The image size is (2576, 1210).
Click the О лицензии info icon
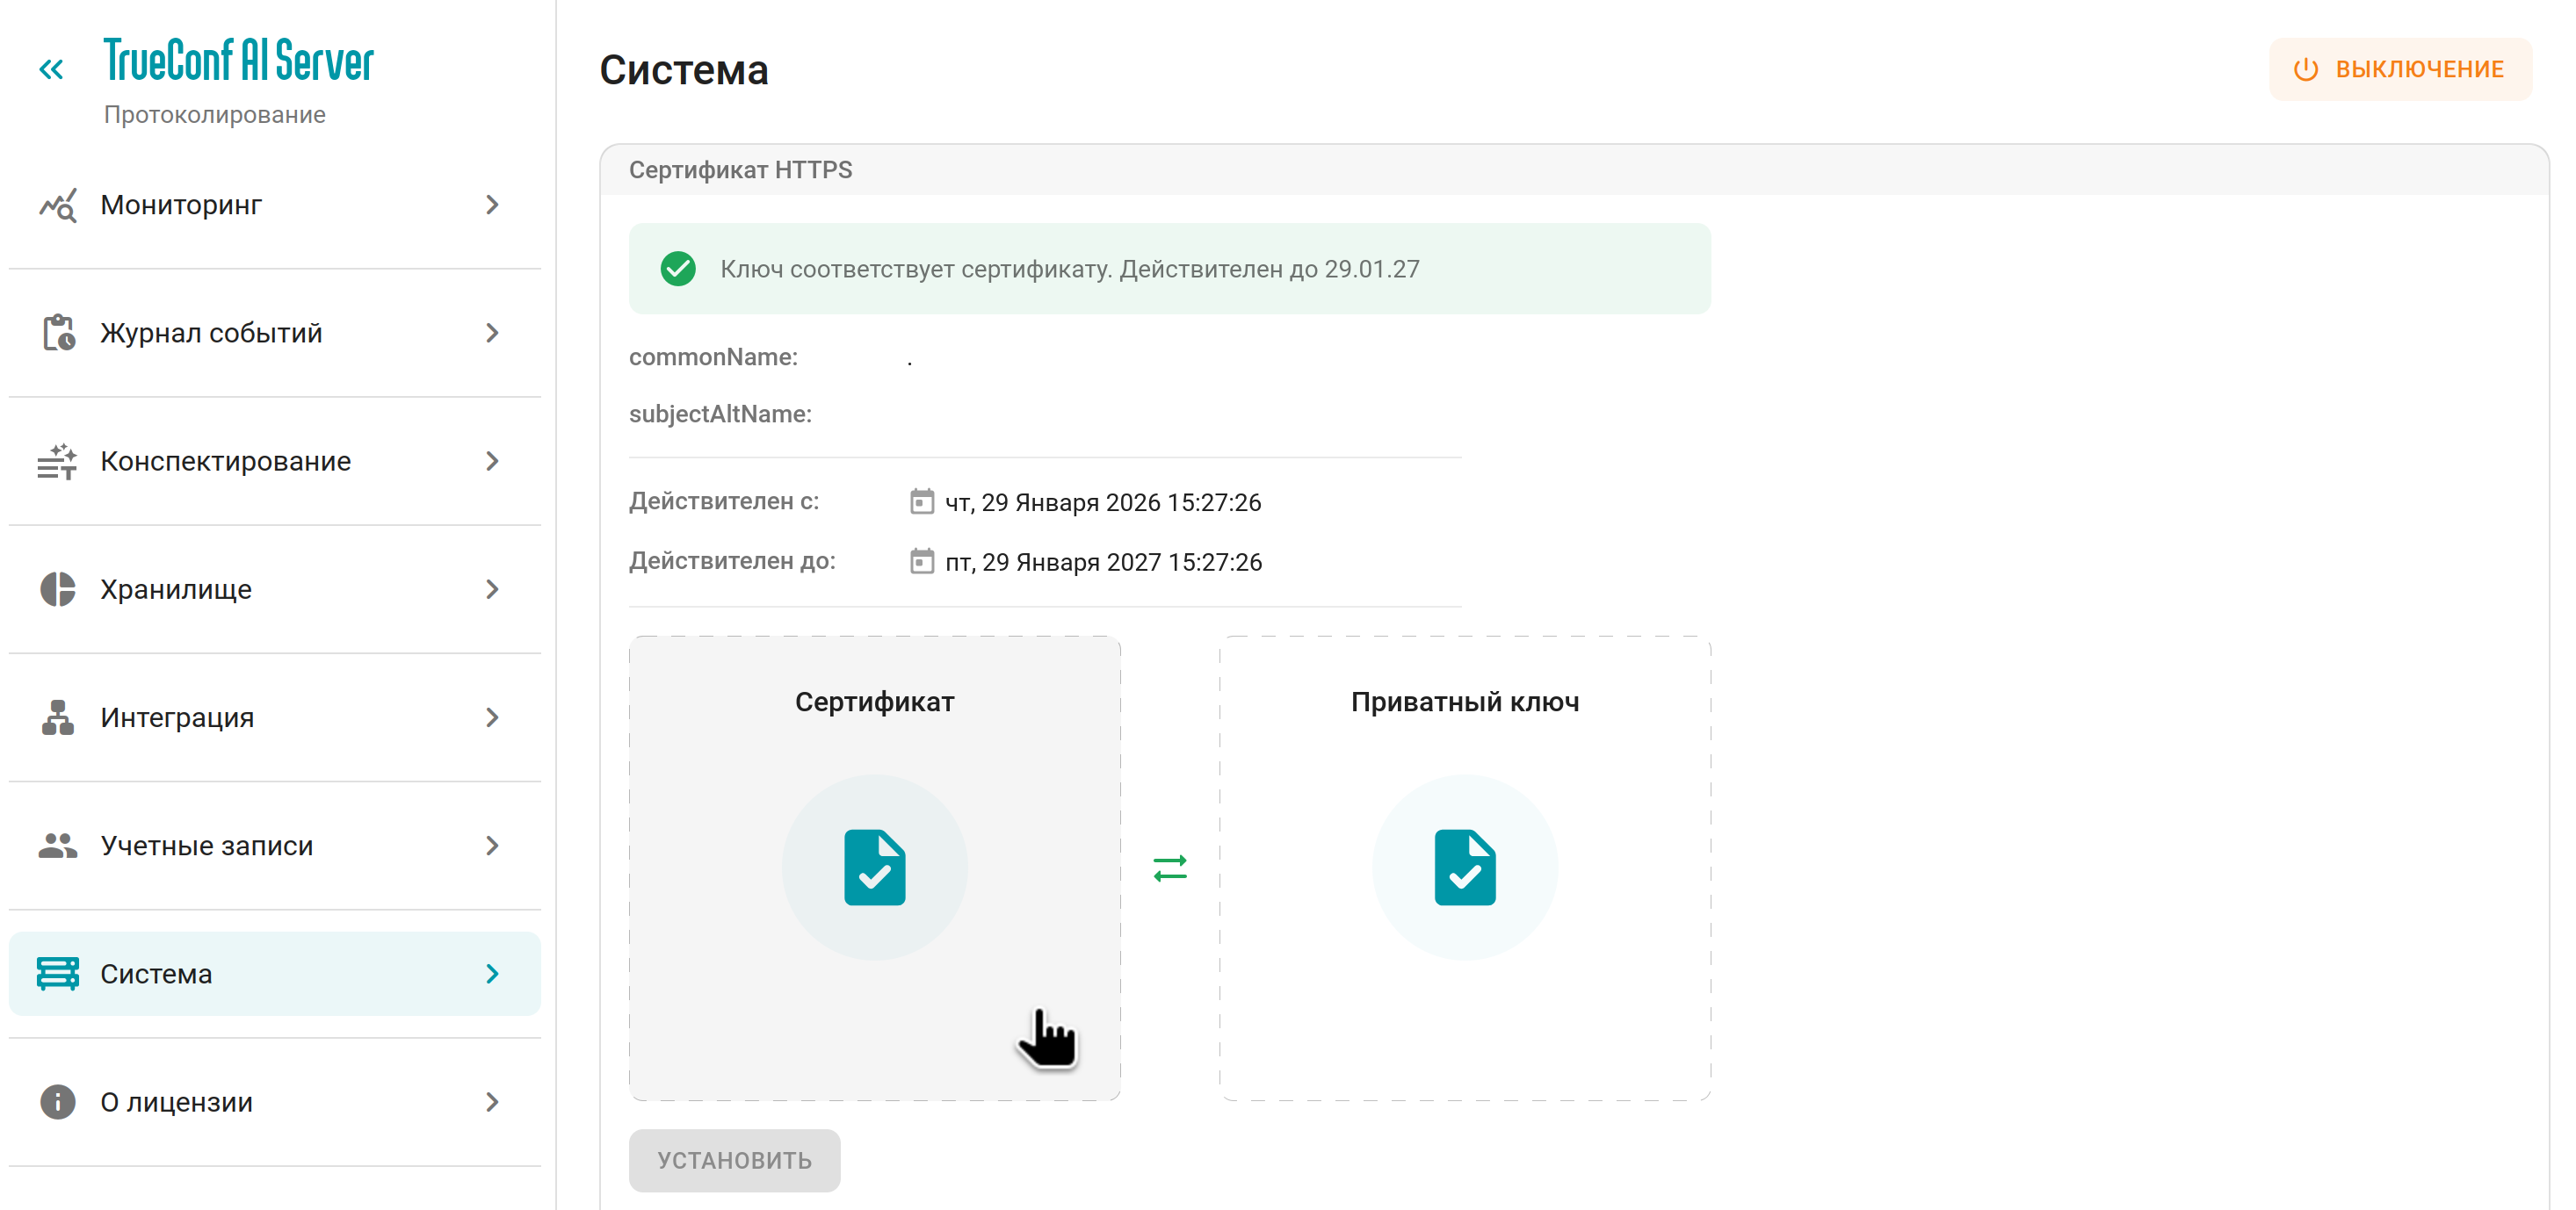[58, 1102]
